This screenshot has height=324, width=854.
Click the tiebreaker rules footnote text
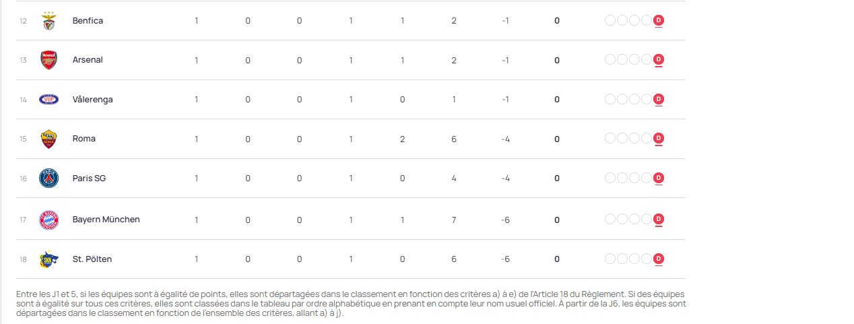pos(350,304)
